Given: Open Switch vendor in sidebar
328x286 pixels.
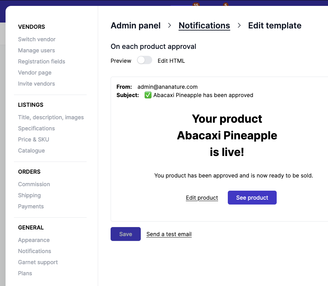Looking at the screenshot, I should [37, 39].
